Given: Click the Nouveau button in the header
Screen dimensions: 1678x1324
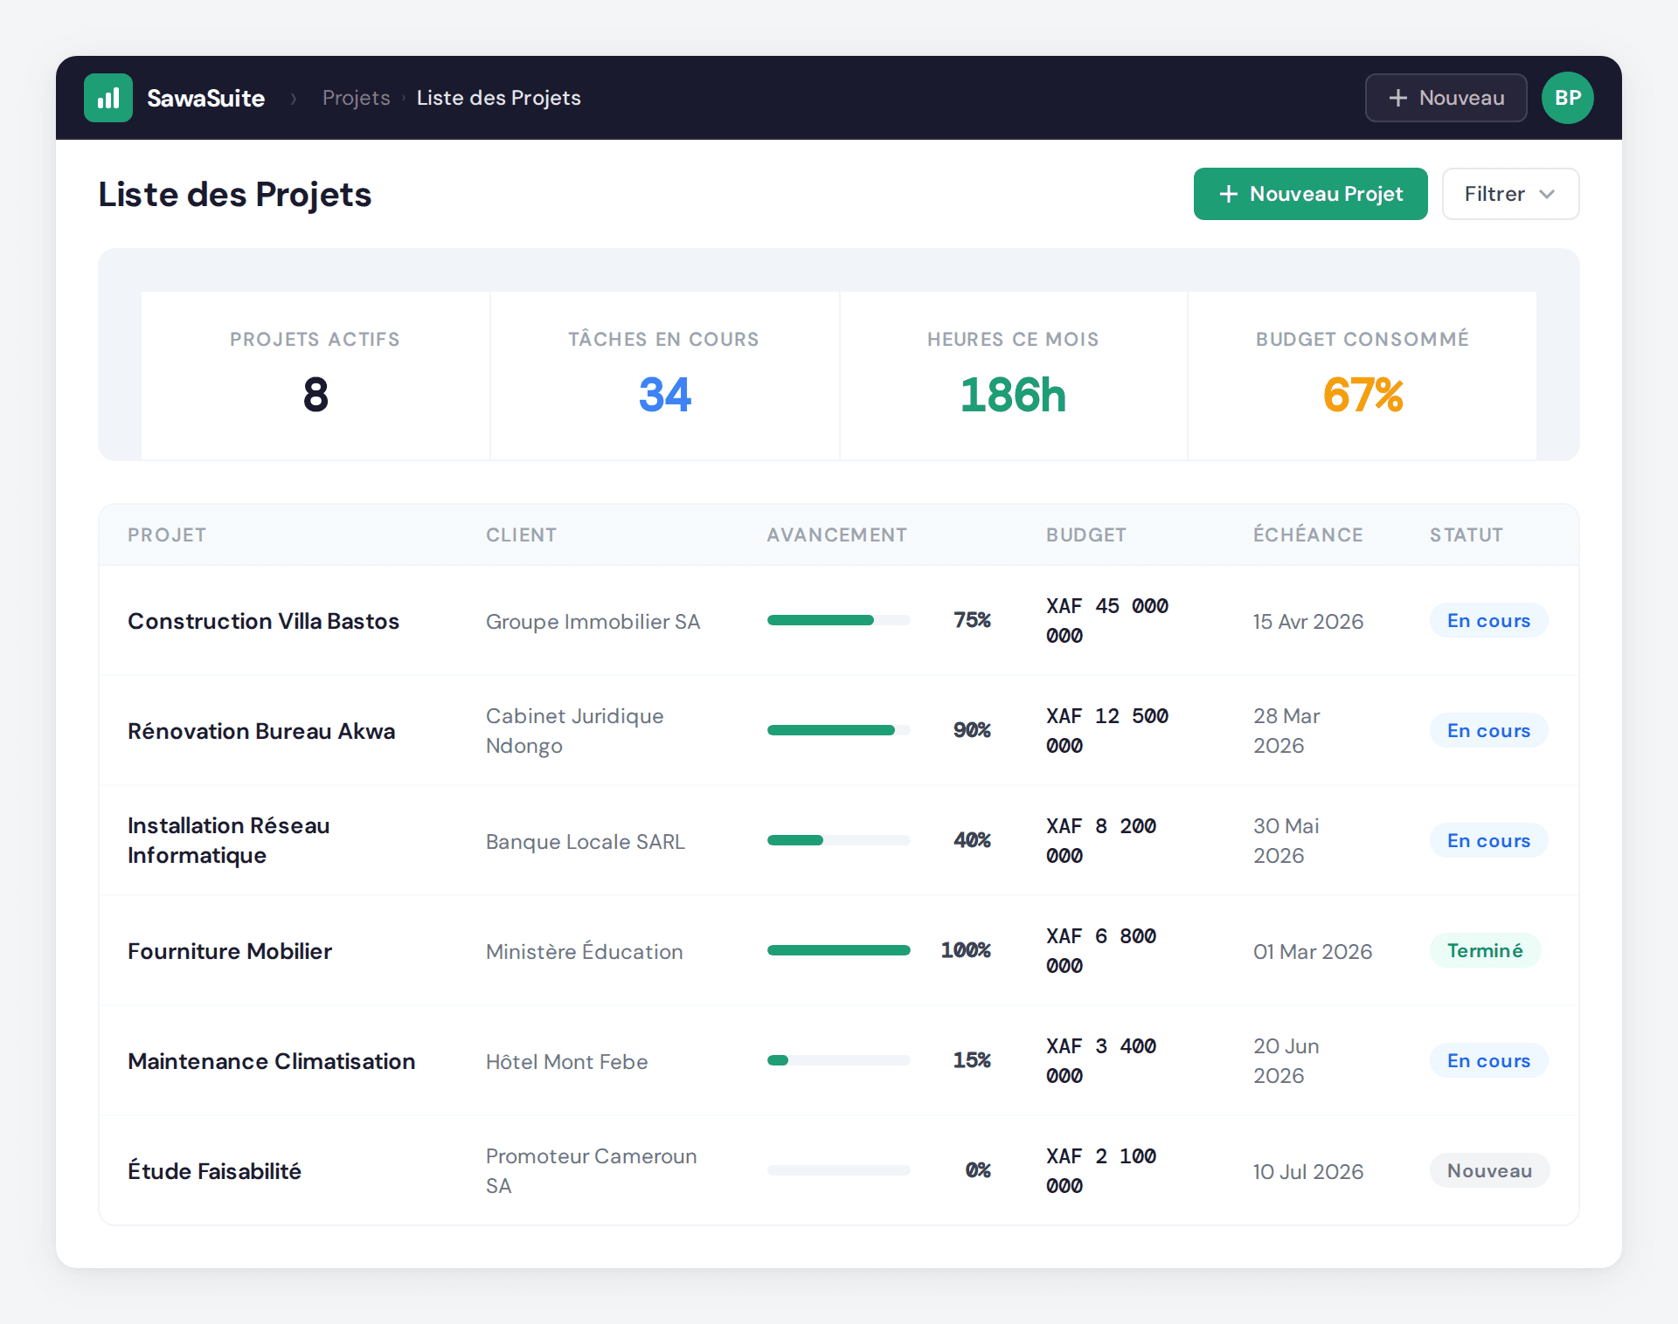Looking at the screenshot, I should (x=1446, y=98).
